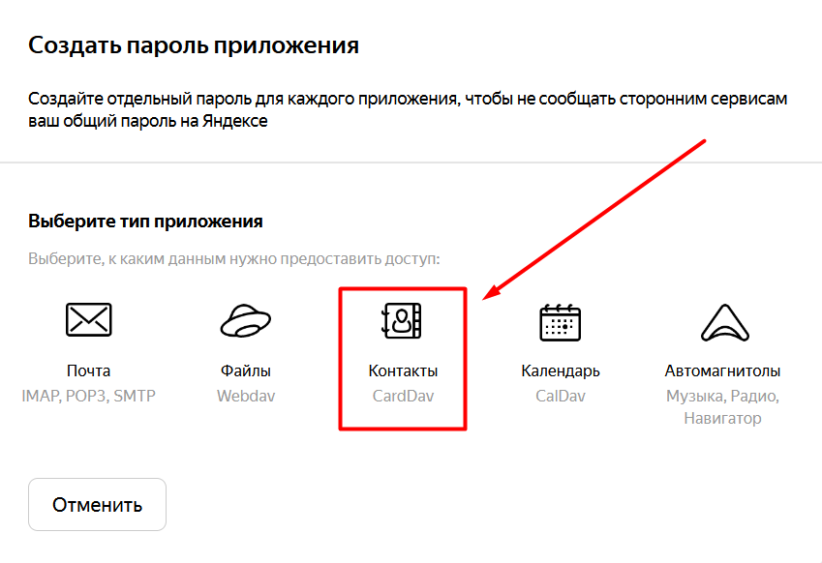Click the Музыка, Радио, Навигатор subtitle

coord(722,407)
